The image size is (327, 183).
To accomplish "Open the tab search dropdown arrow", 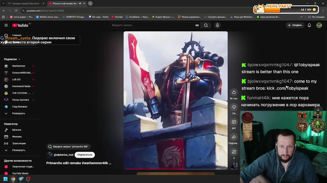I will tap(3, 4).
